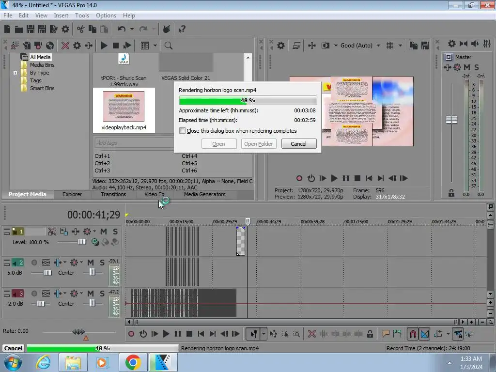Toggle Master Bus mute M button
This screenshot has width=496, height=372.
pyautogui.click(x=467, y=67)
